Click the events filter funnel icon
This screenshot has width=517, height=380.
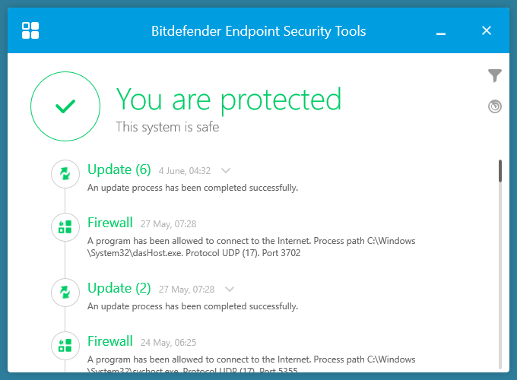tap(495, 75)
